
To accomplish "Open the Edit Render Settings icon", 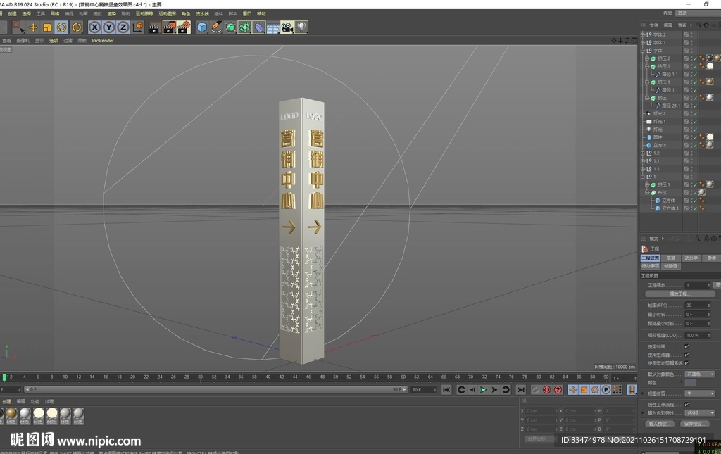I will click(x=184, y=27).
